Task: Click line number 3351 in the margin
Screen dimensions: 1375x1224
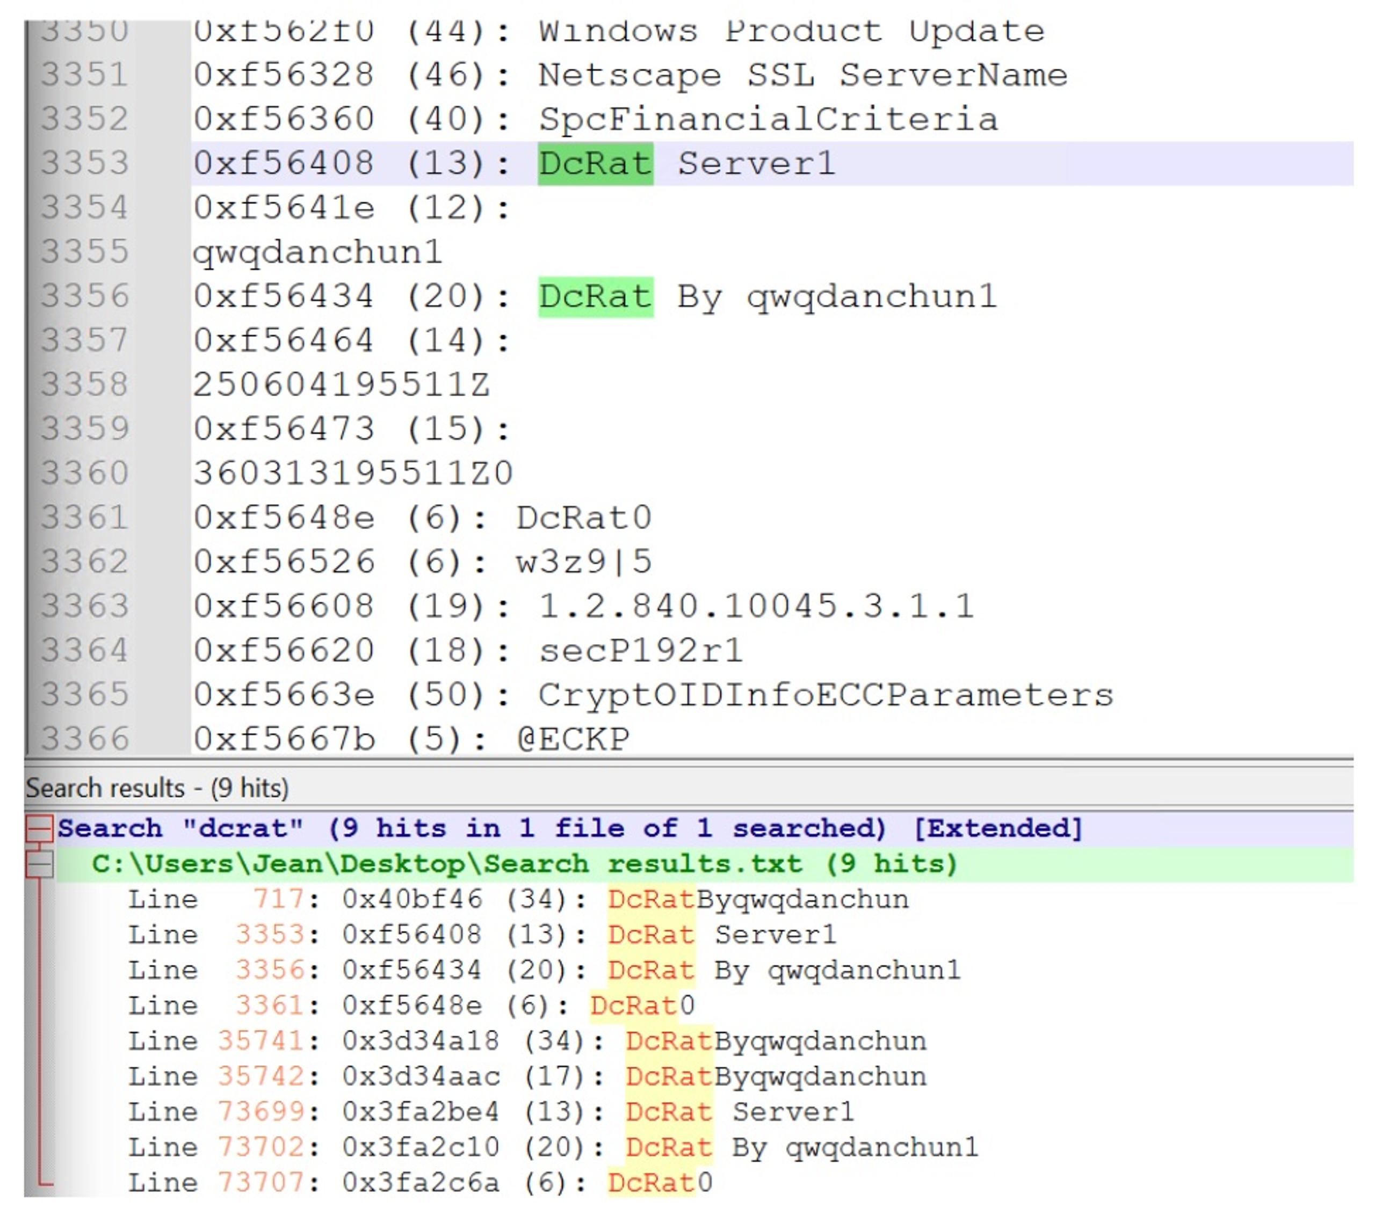Action: [84, 75]
